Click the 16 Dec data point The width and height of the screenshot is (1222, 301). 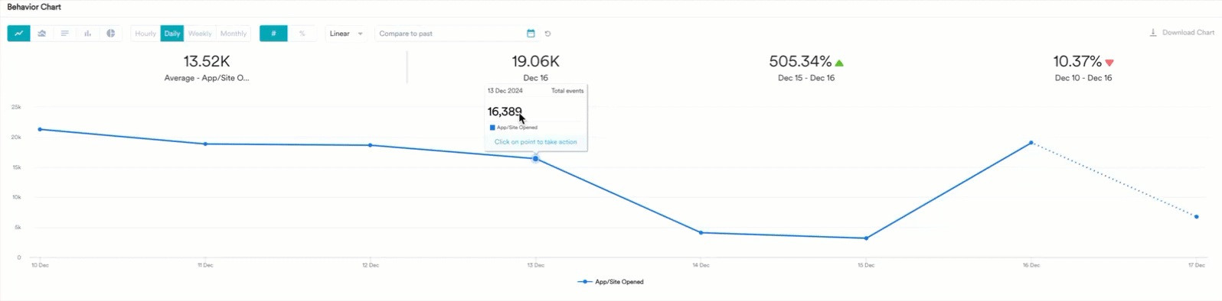[1031, 143]
